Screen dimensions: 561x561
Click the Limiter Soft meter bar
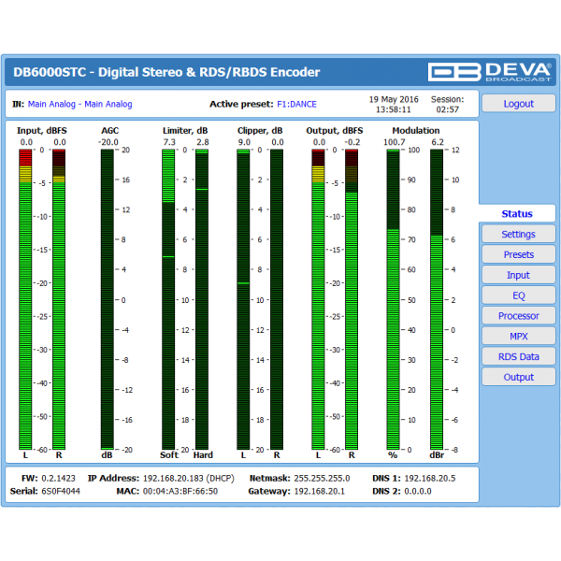click(x=168, y=299)
